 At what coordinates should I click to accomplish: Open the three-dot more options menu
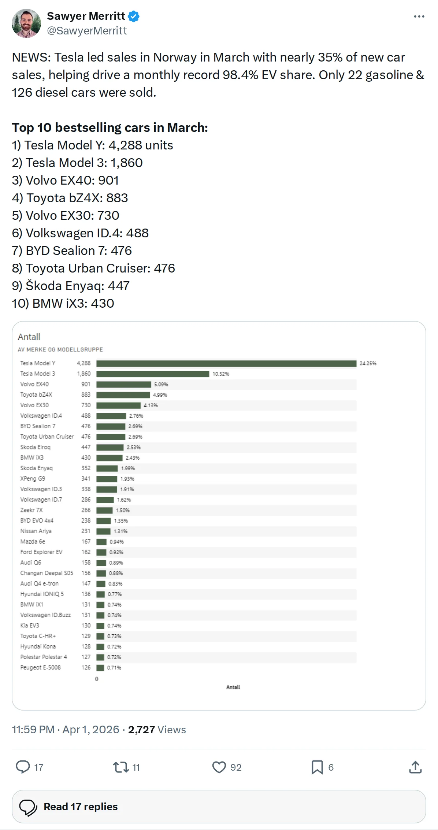click(x=419, y=16)
